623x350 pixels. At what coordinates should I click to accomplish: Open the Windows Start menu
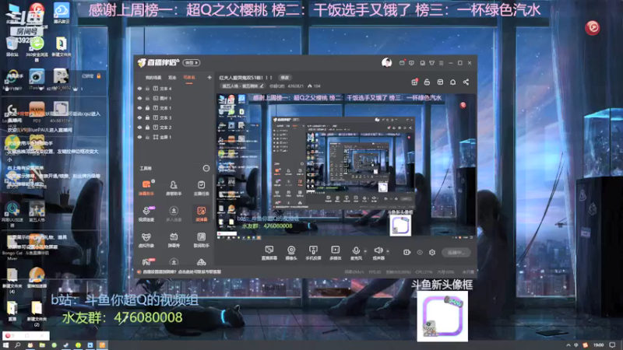point(5,345)
